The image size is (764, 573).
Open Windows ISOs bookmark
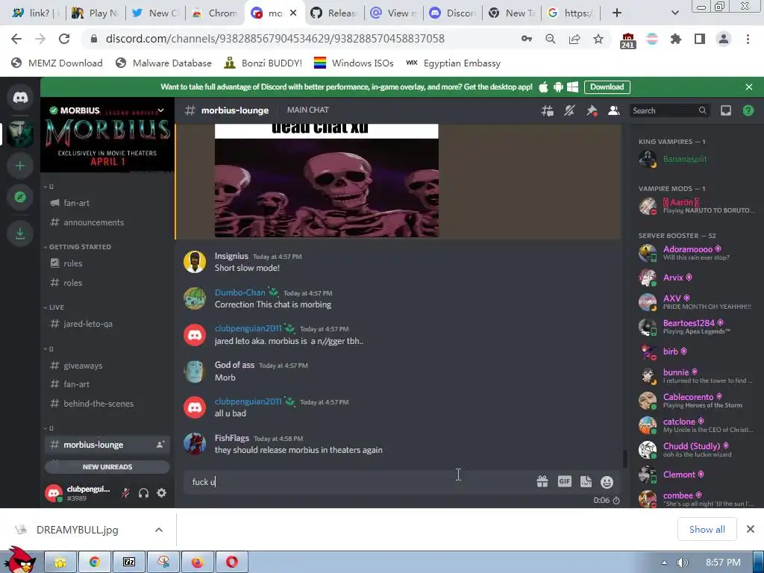click(x=353, y=63)
